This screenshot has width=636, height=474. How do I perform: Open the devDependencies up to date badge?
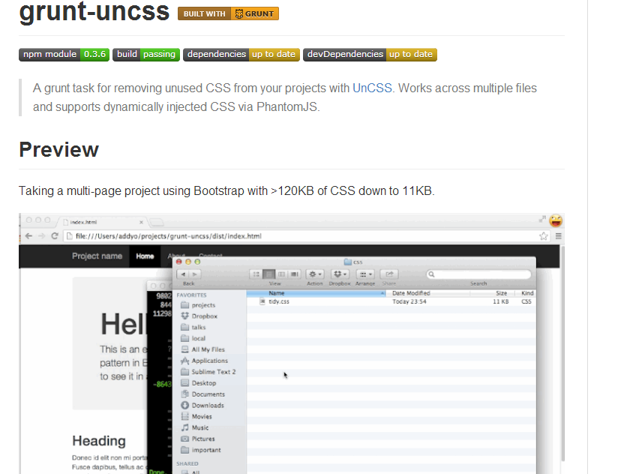point(370,54)
